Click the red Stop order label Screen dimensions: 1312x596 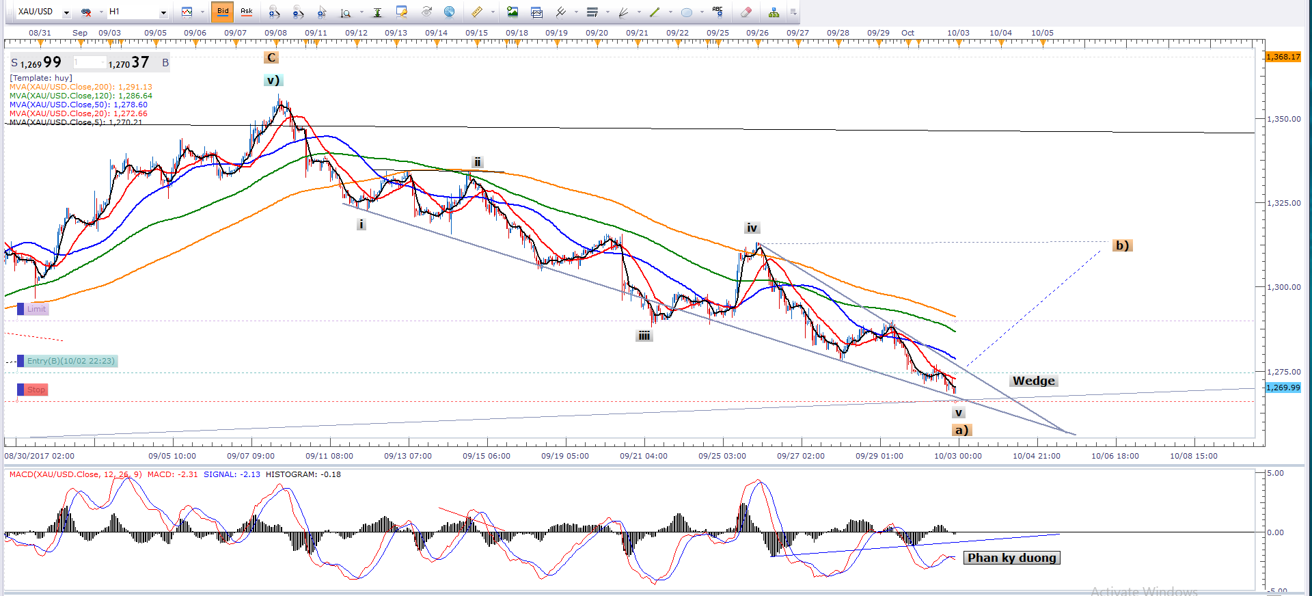36,390
